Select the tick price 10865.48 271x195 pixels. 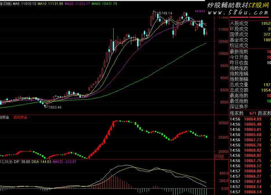click(253, 125)
